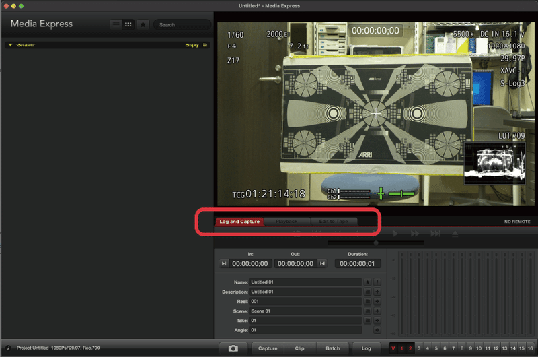Enable audio channel 5
Screen dimensions: 538x357
436,348
